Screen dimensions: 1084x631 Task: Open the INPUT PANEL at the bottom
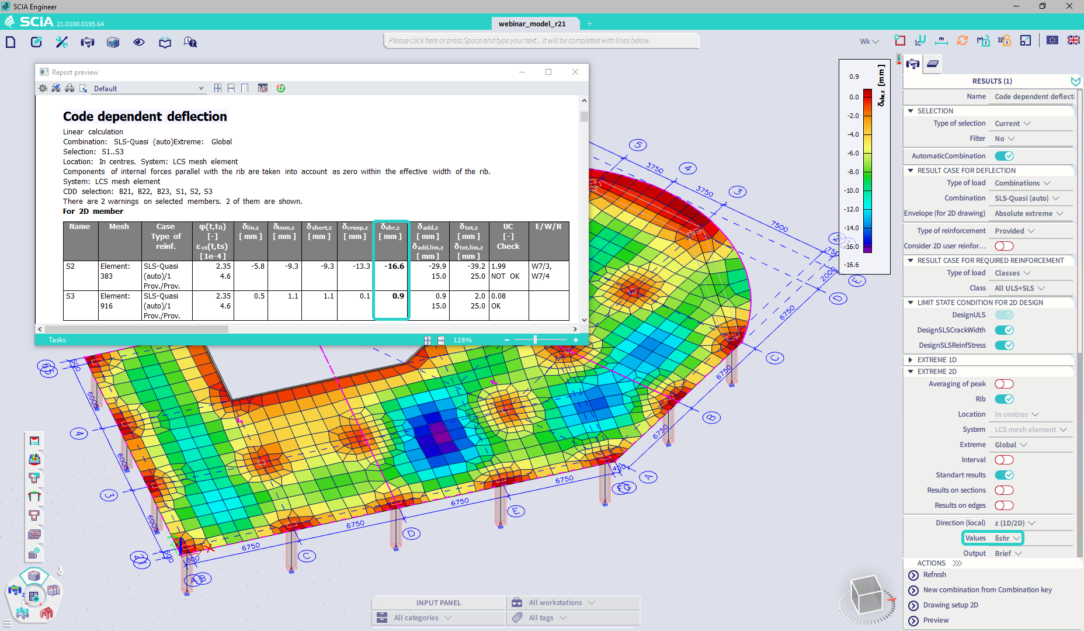click(x=439, y=602)
